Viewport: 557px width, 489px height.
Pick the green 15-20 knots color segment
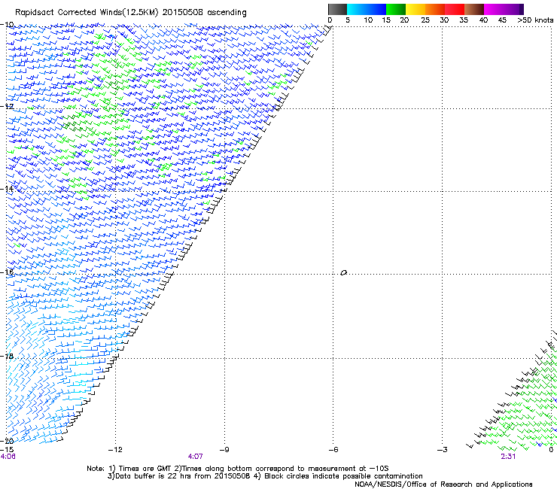click(x=396, y=9)
